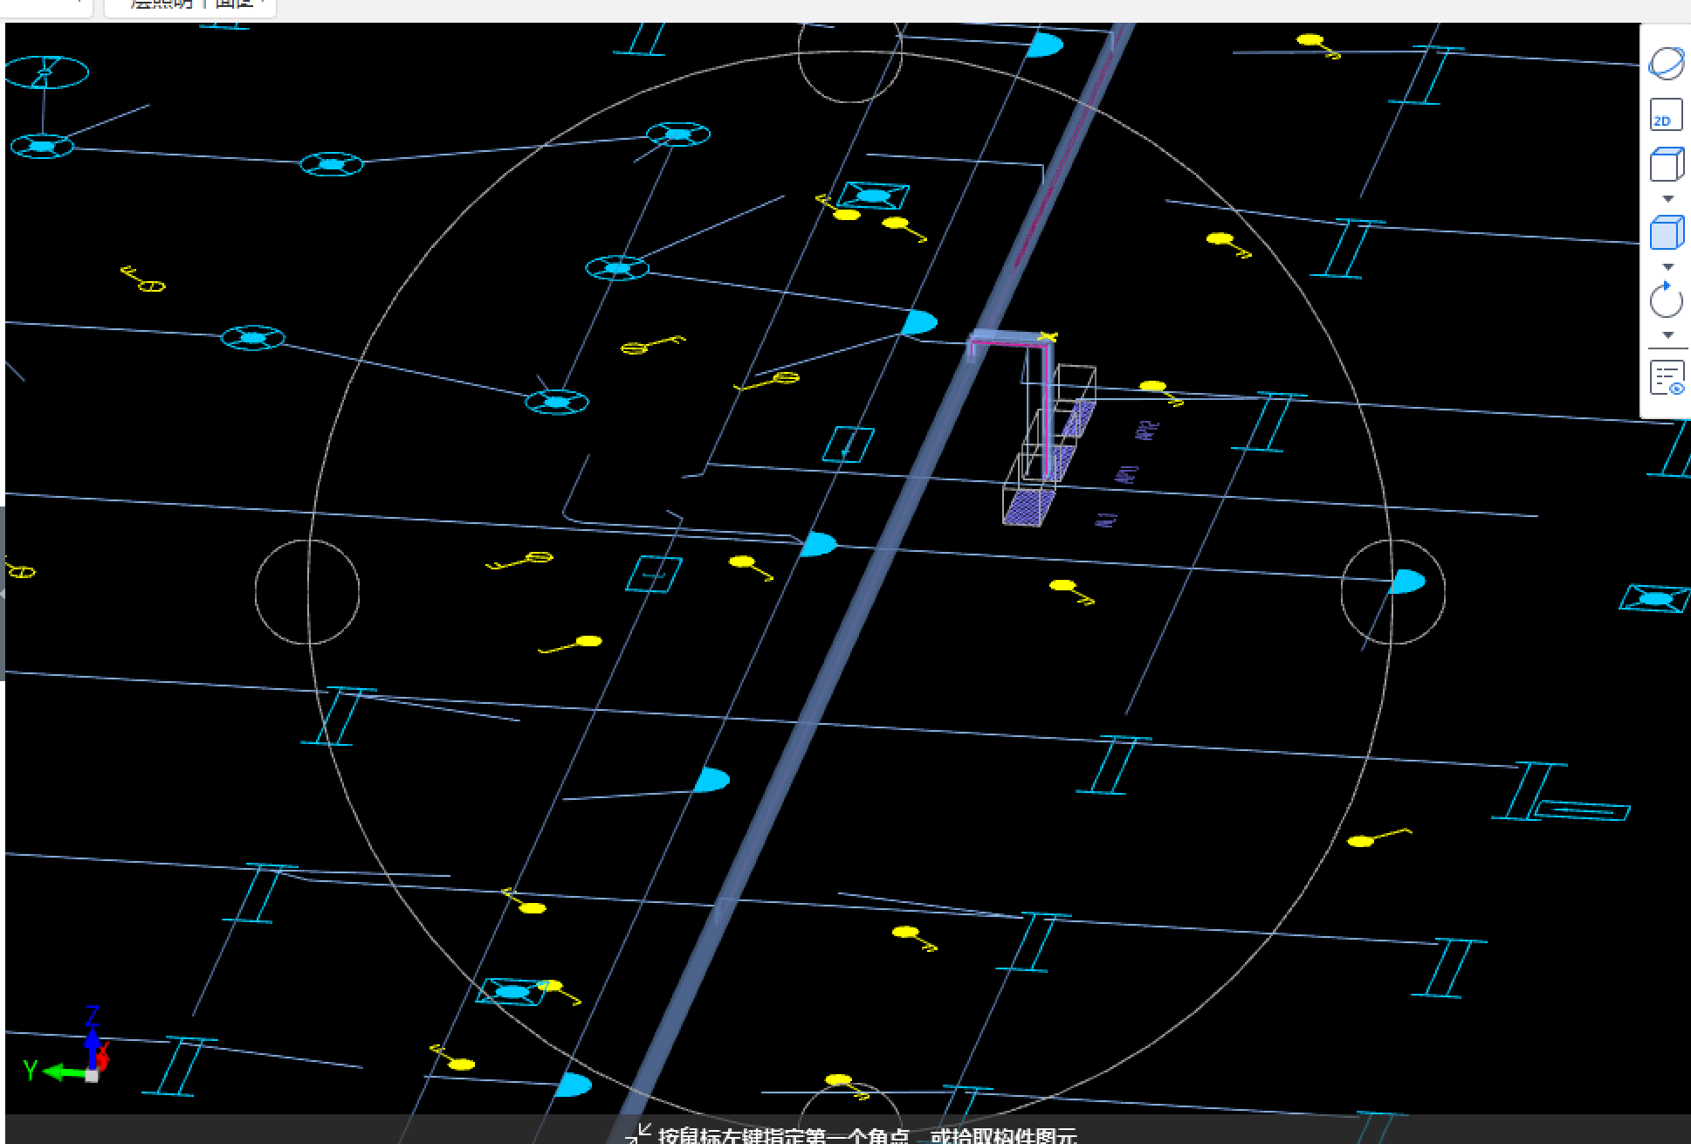The width and height of the screenshot is (1691, 1144).
Task: Click the rotate view circular arrow icon
Action: click(x=1666, y=300)
